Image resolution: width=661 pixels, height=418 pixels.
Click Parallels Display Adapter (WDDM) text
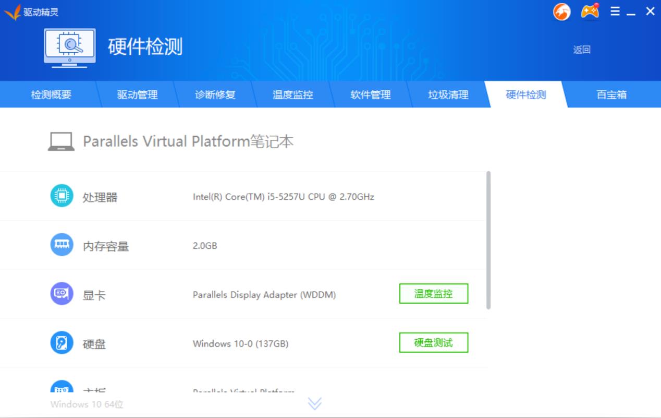click(x=264, y=295)
